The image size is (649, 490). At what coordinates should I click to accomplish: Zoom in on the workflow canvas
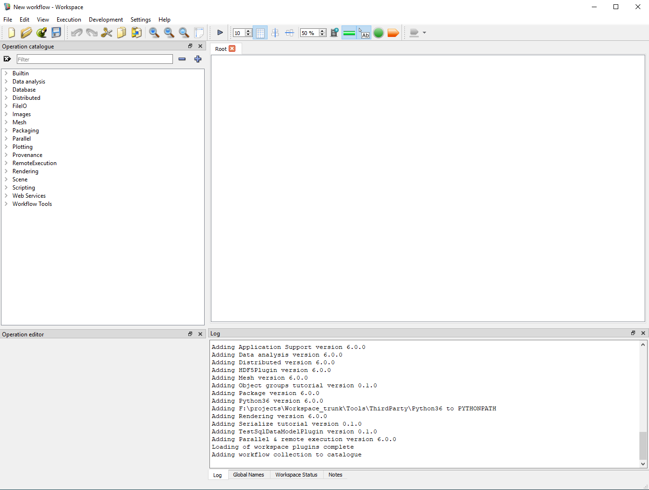(x=154, y=33)
